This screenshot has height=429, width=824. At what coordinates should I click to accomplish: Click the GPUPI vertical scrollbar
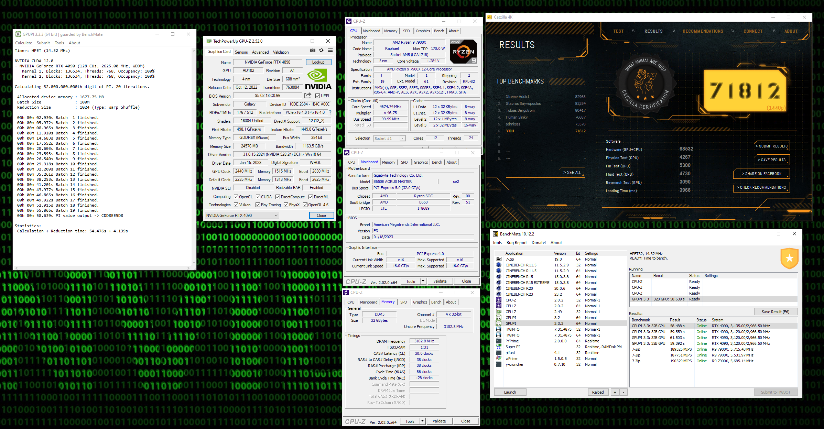pyautogui.click(x=194, y=156)
